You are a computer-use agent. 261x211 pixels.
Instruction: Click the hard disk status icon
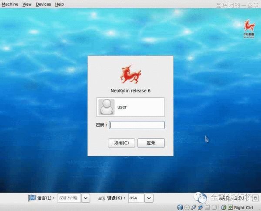[180, 208]
